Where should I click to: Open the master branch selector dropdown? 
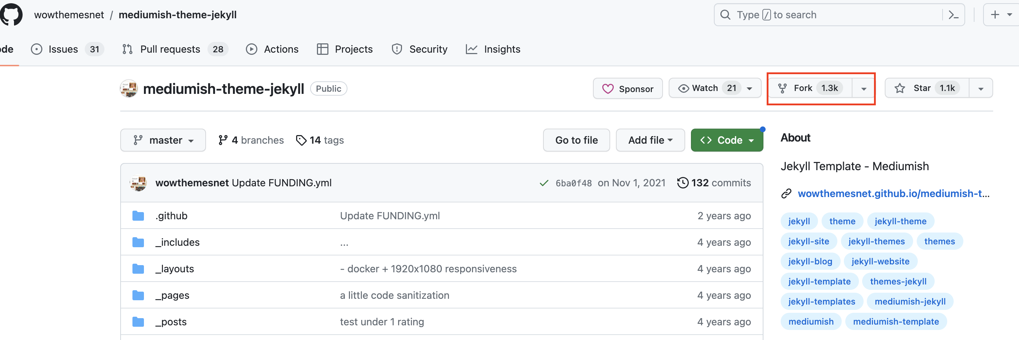pos(163,140)
